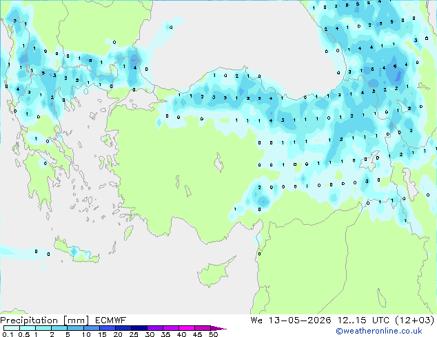Image resolution: width=437 pixels, height=337 pixels.
Task: Click the 'Precipitation [mm]' title text
Action: [45, 320]
